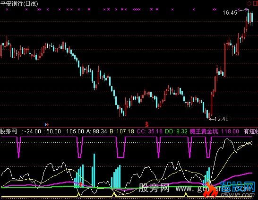Click the indicator name 股旁网 in sub-chart header
The width and height of the screenshot is (258, 200).
click(x=9, y=131)
